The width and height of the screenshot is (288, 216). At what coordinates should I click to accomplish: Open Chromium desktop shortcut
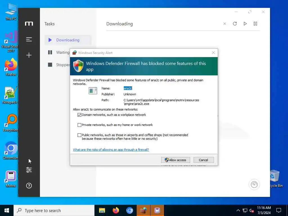(x=11, y=151)
